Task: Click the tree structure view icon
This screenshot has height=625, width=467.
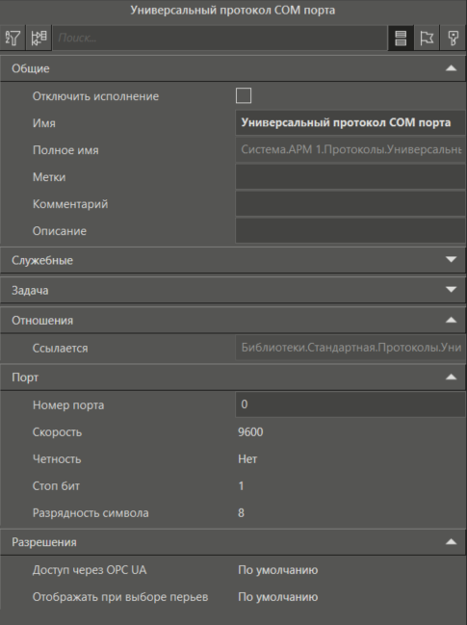Action: [x=39, y=38]
